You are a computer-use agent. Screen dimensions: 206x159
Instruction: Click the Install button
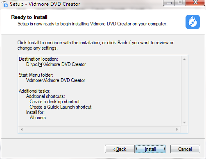150,149
